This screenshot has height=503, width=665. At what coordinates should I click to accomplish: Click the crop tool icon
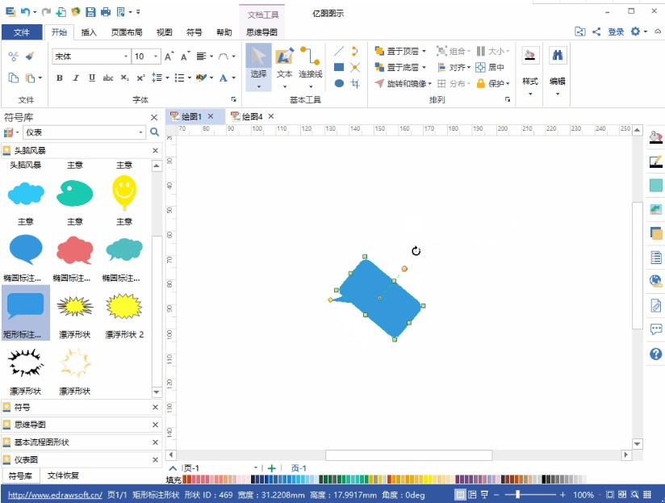[355, 83]
